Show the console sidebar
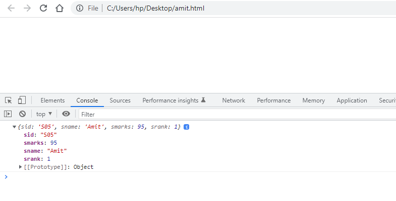This screenshot has width=396, height=201. (x=8, y=114)
